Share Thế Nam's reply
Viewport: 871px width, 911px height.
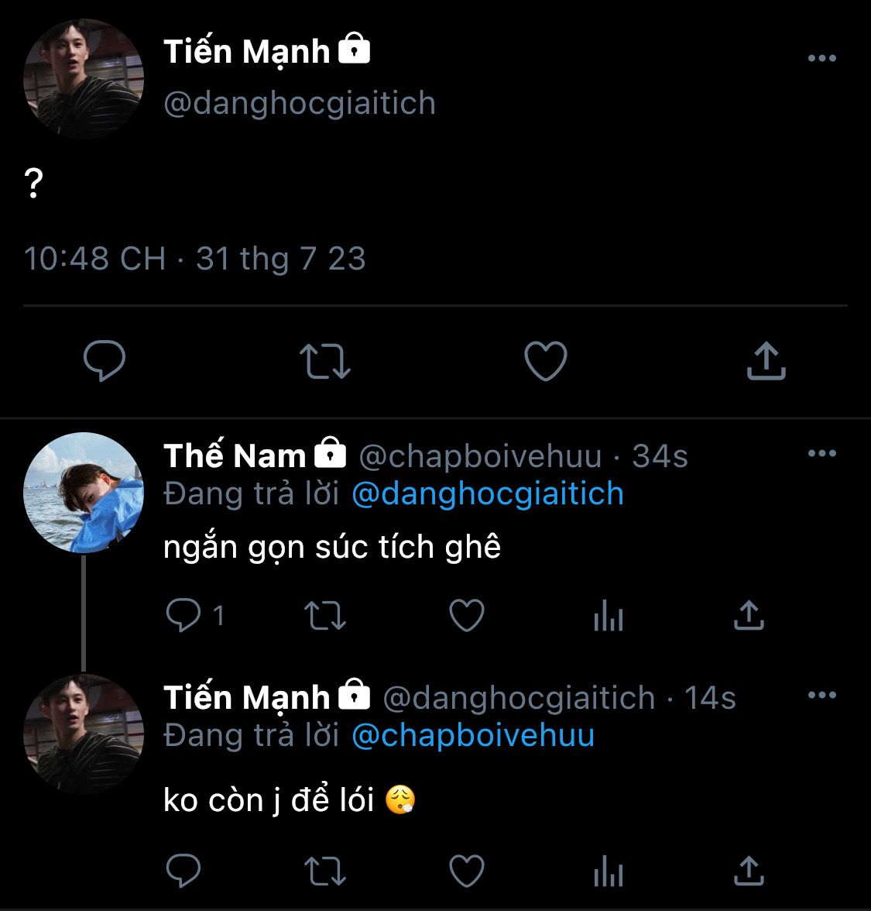749,616
